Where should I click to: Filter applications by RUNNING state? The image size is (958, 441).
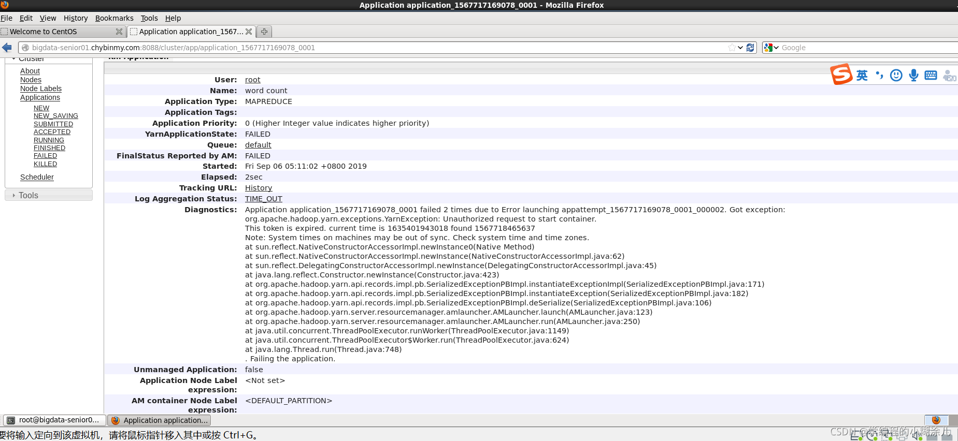coord(49,140)
